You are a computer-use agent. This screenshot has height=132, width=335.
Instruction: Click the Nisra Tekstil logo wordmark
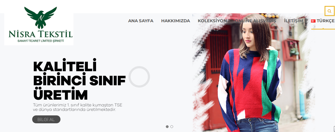41,34
